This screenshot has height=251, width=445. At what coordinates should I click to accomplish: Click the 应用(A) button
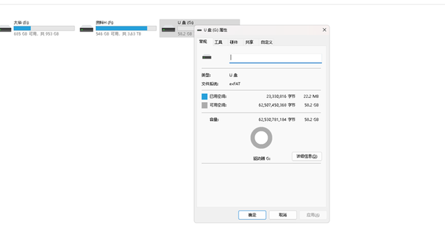[313, 215]
